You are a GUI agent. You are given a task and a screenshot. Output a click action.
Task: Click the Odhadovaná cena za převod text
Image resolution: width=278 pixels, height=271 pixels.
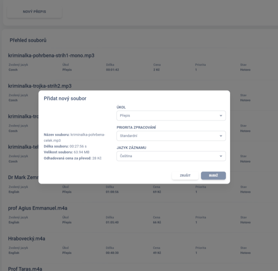point(72,158)
